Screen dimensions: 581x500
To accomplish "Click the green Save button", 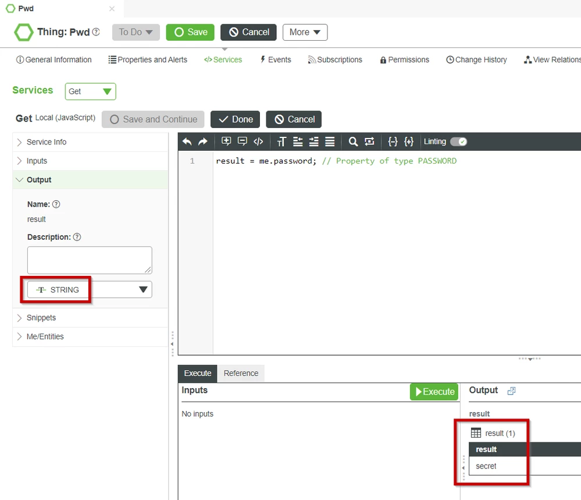I will click(190, 32).
